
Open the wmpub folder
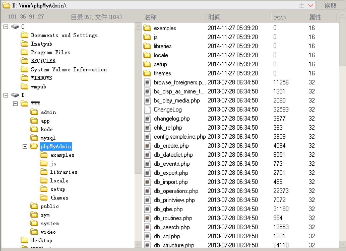(38, 87)
